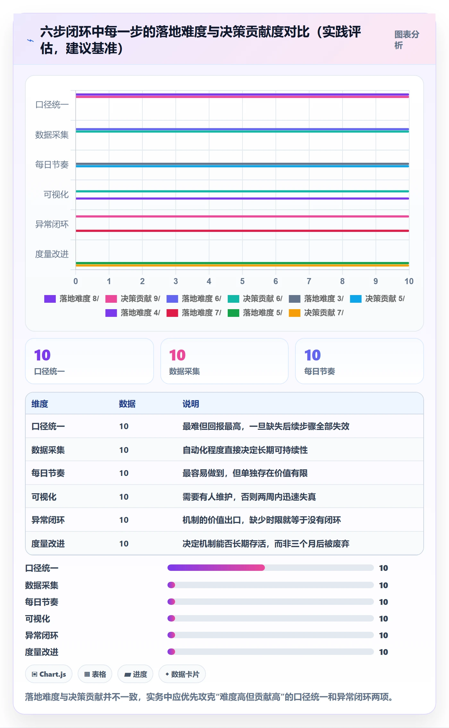Click the red 落地难度 7/ legend swatch
The height and width of the screenshot is (728, 449).
[172, 313]
